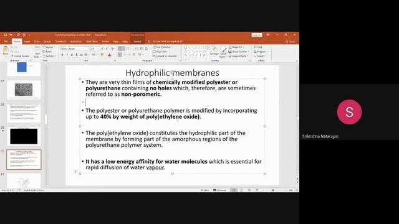Switch to the Transitions tab
This screenshot has height=224, width=399.
click(x=60, y=42)
